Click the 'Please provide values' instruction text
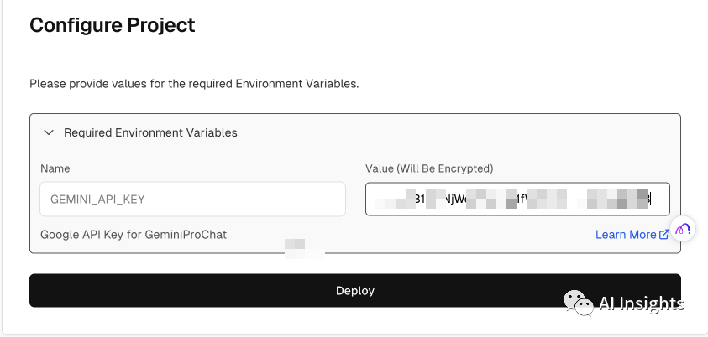Viewport: 708px width, 337px height. click(x=194, y=84)
